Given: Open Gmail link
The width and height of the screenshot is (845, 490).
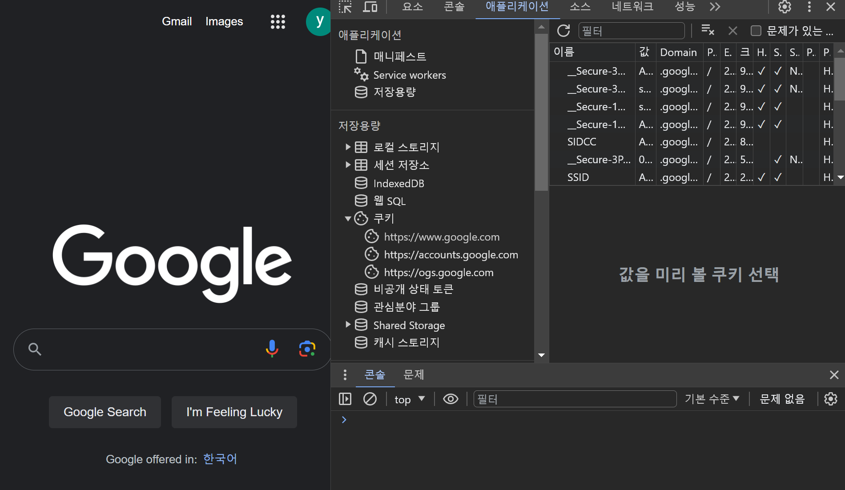Looking at the screenshot, I should click(177, 21).
